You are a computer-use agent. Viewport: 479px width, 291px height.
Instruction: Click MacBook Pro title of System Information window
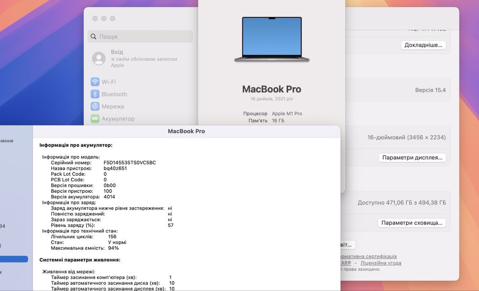186,131
